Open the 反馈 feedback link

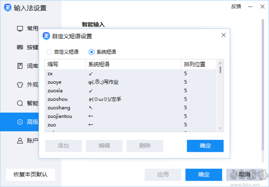click(236, 7)
